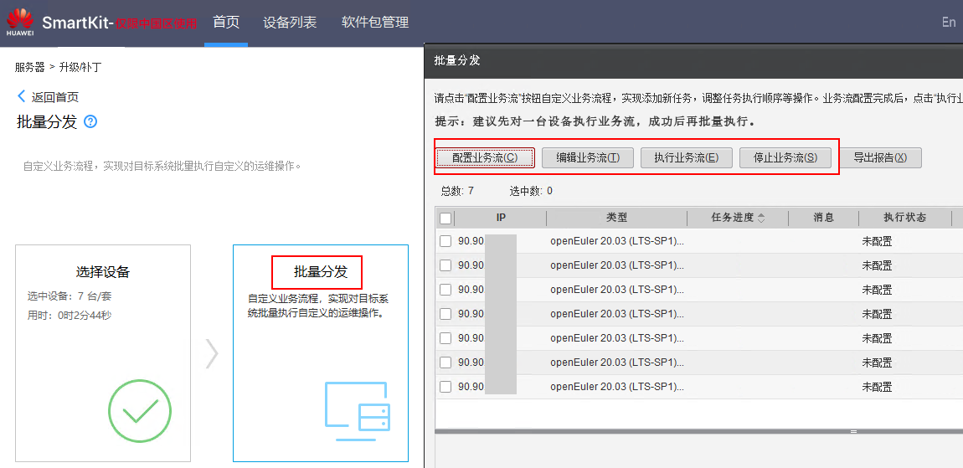Switch to the 首页 tab

(226, 23)
